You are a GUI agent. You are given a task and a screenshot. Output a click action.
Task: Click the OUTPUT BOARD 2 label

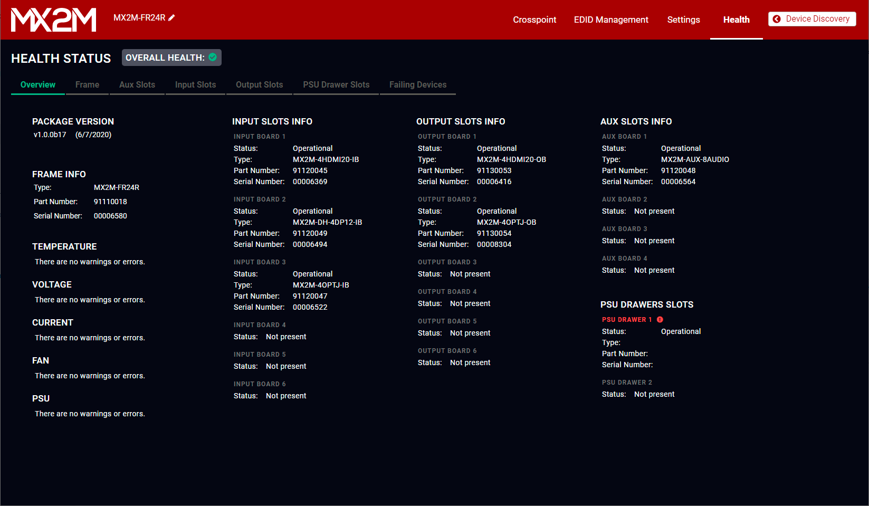[447, 199]
